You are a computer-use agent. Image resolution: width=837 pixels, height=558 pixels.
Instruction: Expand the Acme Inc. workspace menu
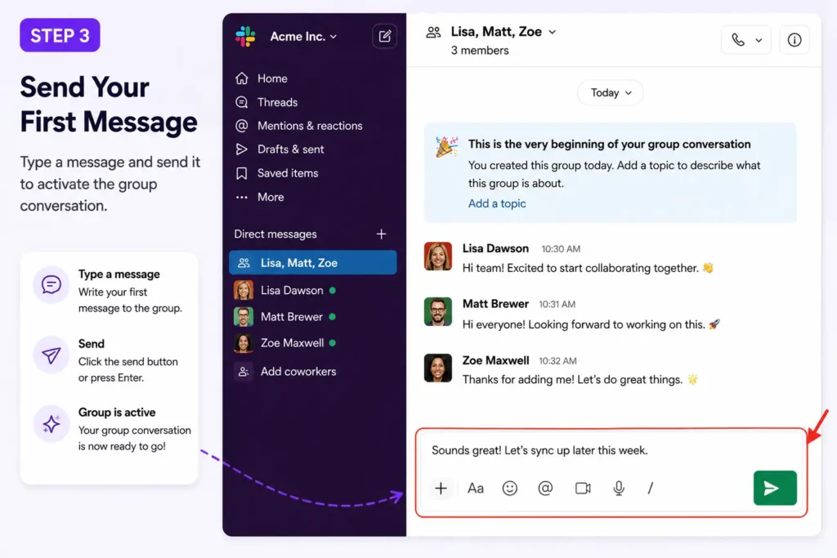tap(303, 36)
